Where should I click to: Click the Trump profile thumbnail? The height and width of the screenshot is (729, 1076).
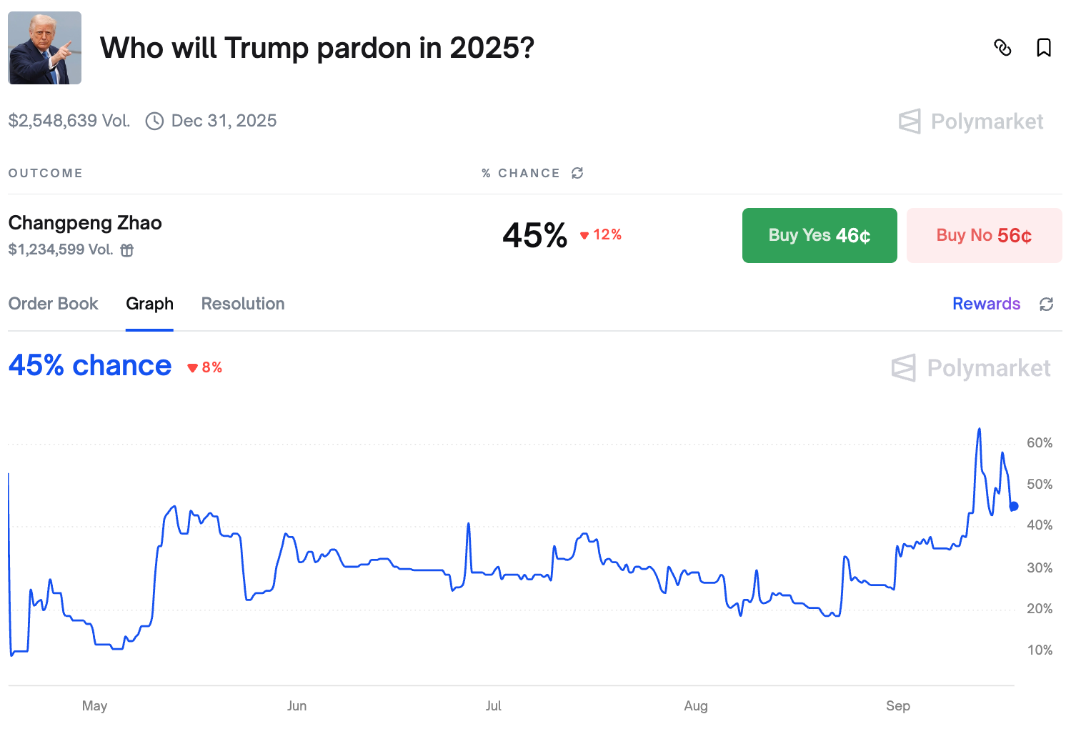point(44,48)
